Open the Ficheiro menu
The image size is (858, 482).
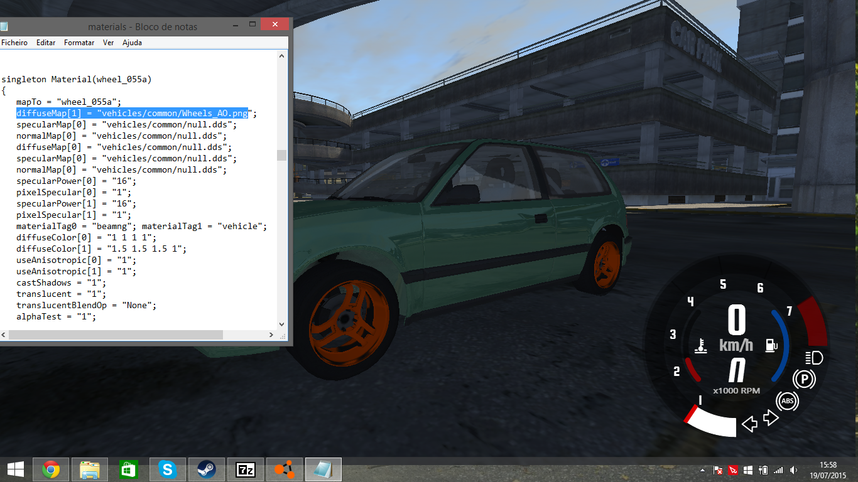click(x=14, y=43)
